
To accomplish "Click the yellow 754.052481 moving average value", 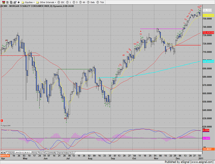I will coord(208,16).
